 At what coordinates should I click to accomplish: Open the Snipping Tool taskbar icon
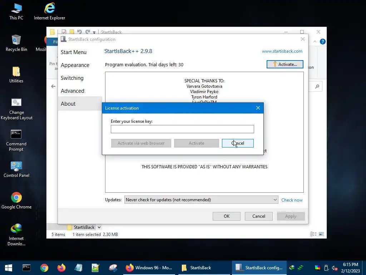pyautogui.click(x=113, y=268)
